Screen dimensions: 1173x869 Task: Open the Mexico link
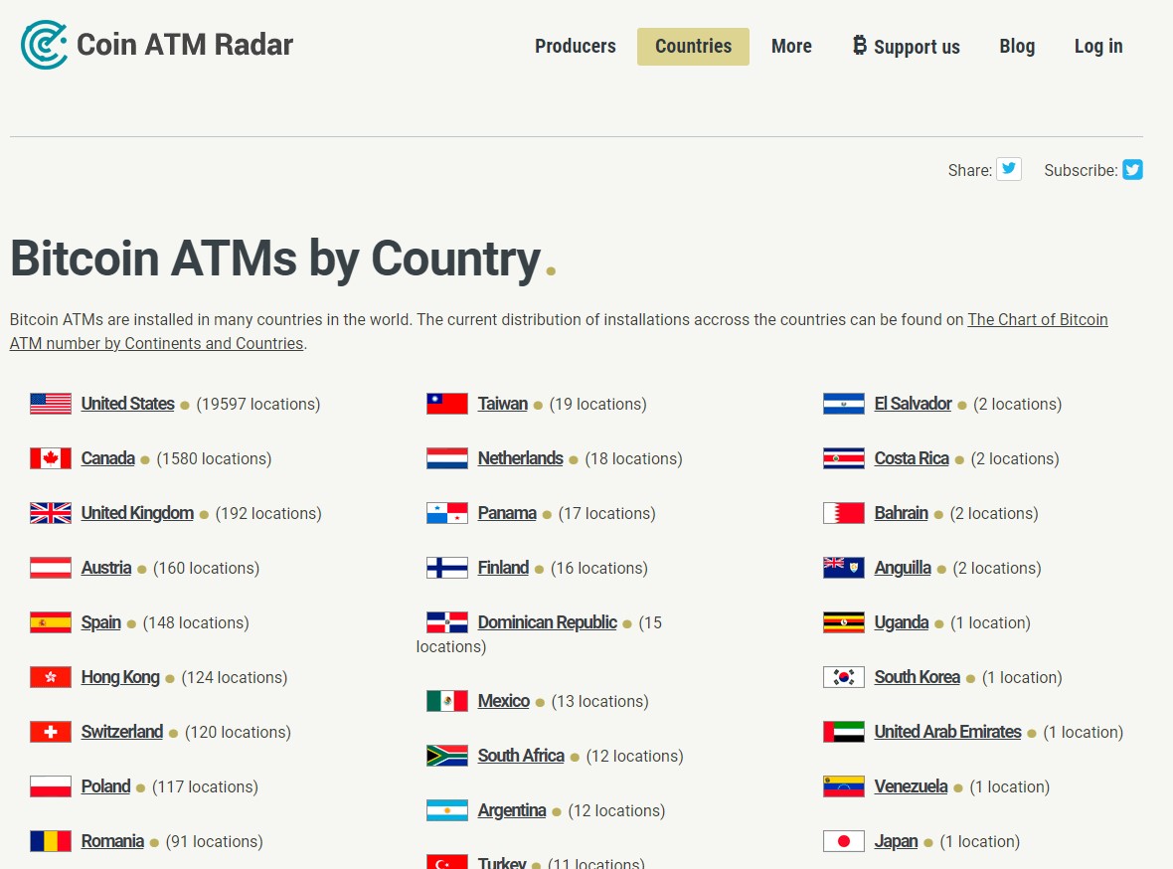503,701
